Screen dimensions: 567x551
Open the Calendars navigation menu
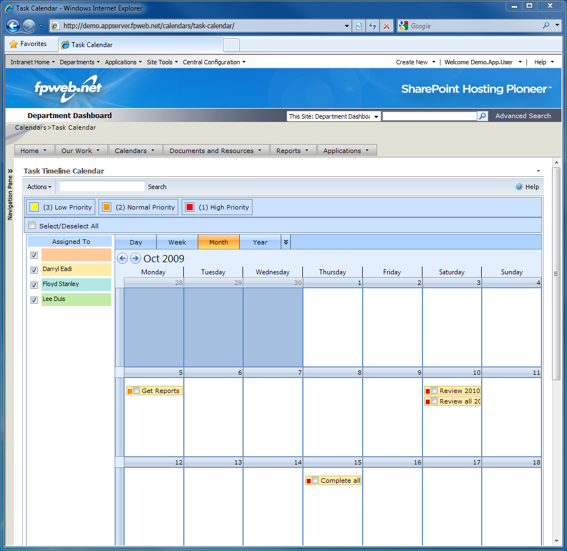click(x=135, y=151)
